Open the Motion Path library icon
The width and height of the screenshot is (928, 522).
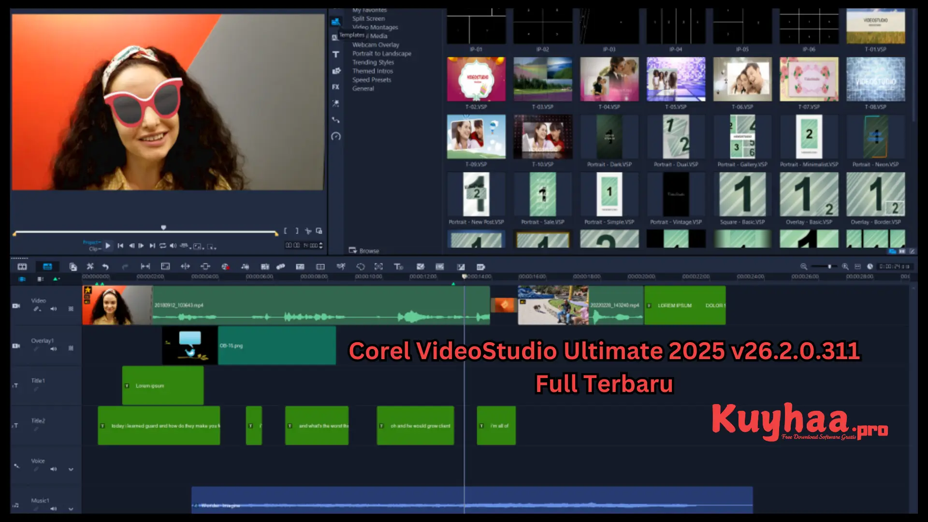tap(336, 120)
